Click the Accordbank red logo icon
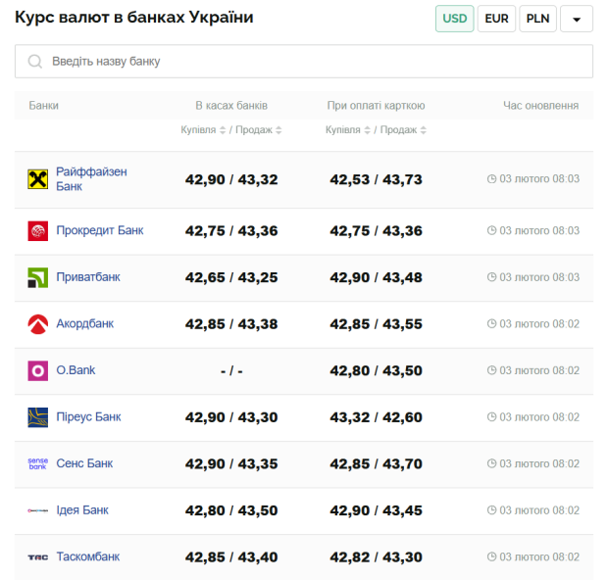The width and height of the screenshot is (608, 580). [37, 324]
